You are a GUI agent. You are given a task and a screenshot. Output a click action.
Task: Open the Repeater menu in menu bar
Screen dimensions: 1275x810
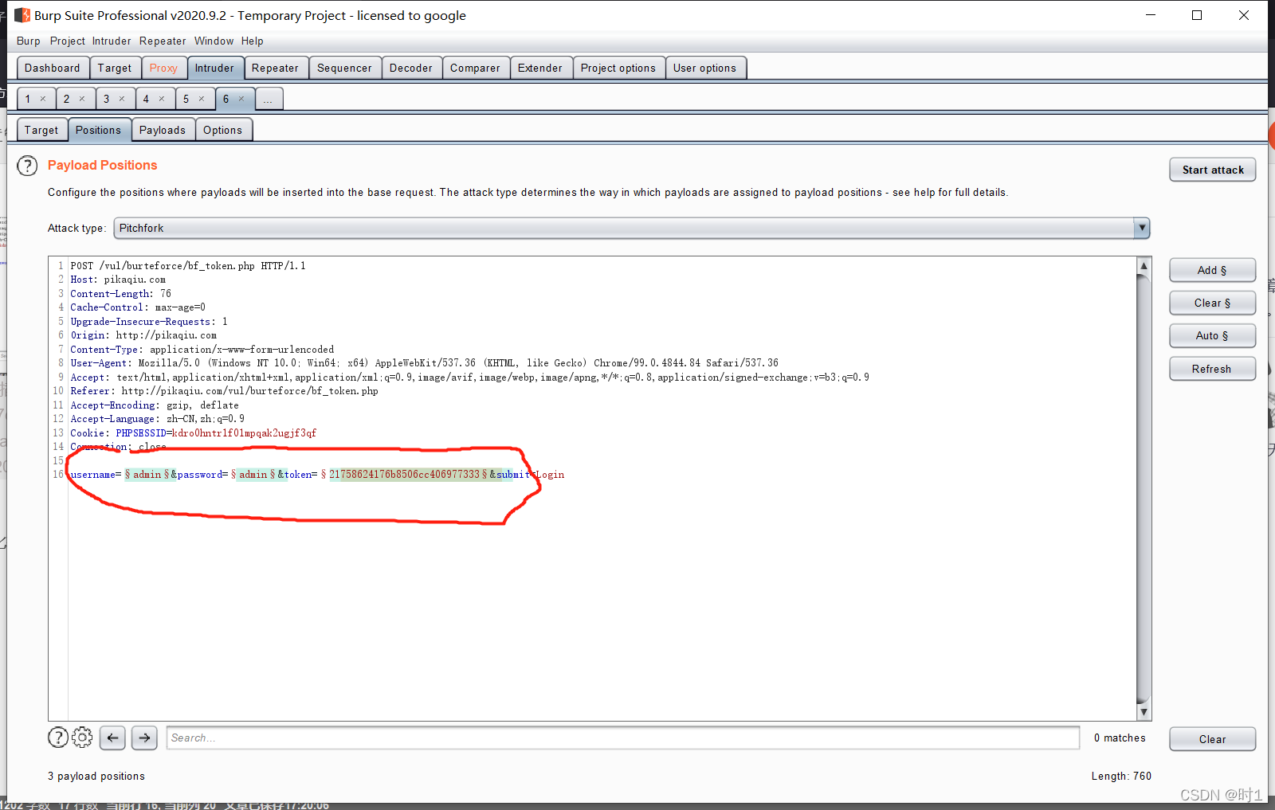tap(163, 41)
